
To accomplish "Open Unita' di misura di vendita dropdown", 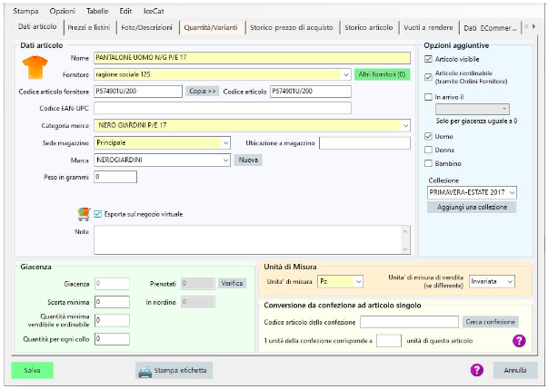I will (510, 282).
